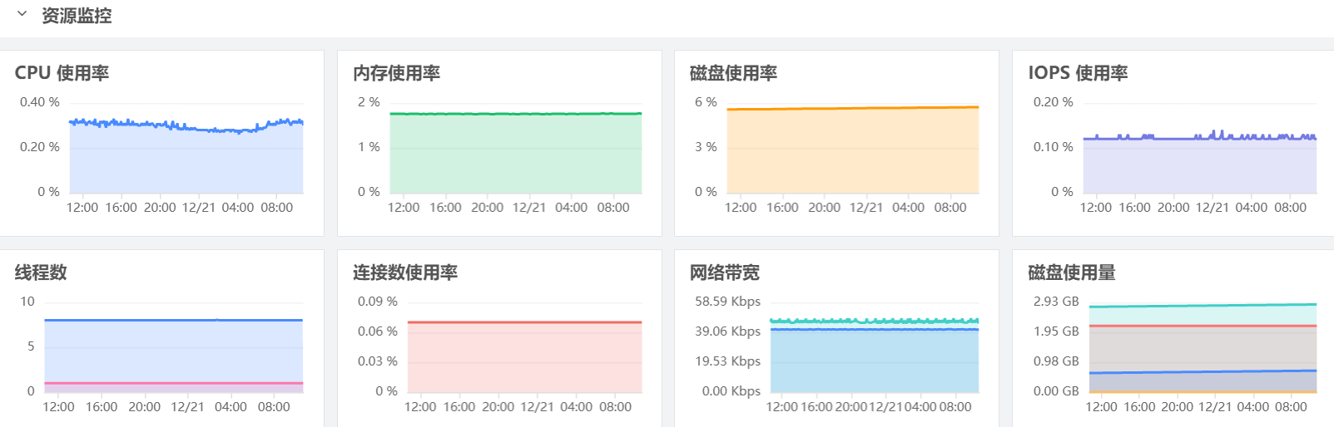Click the 12/21 tick in CPU 使用率 chart
Screen dimensions: 1334x427
point(199,208)
